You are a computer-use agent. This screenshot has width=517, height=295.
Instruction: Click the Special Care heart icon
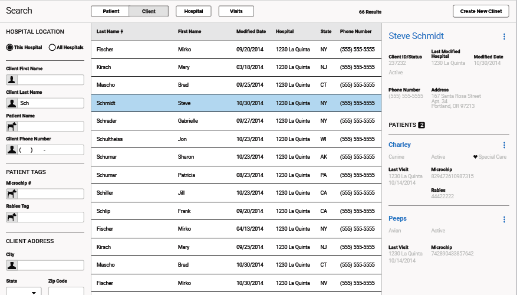pos(475,157)
